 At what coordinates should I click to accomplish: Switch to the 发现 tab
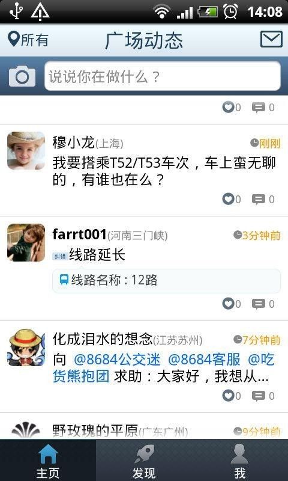(144, 460)
